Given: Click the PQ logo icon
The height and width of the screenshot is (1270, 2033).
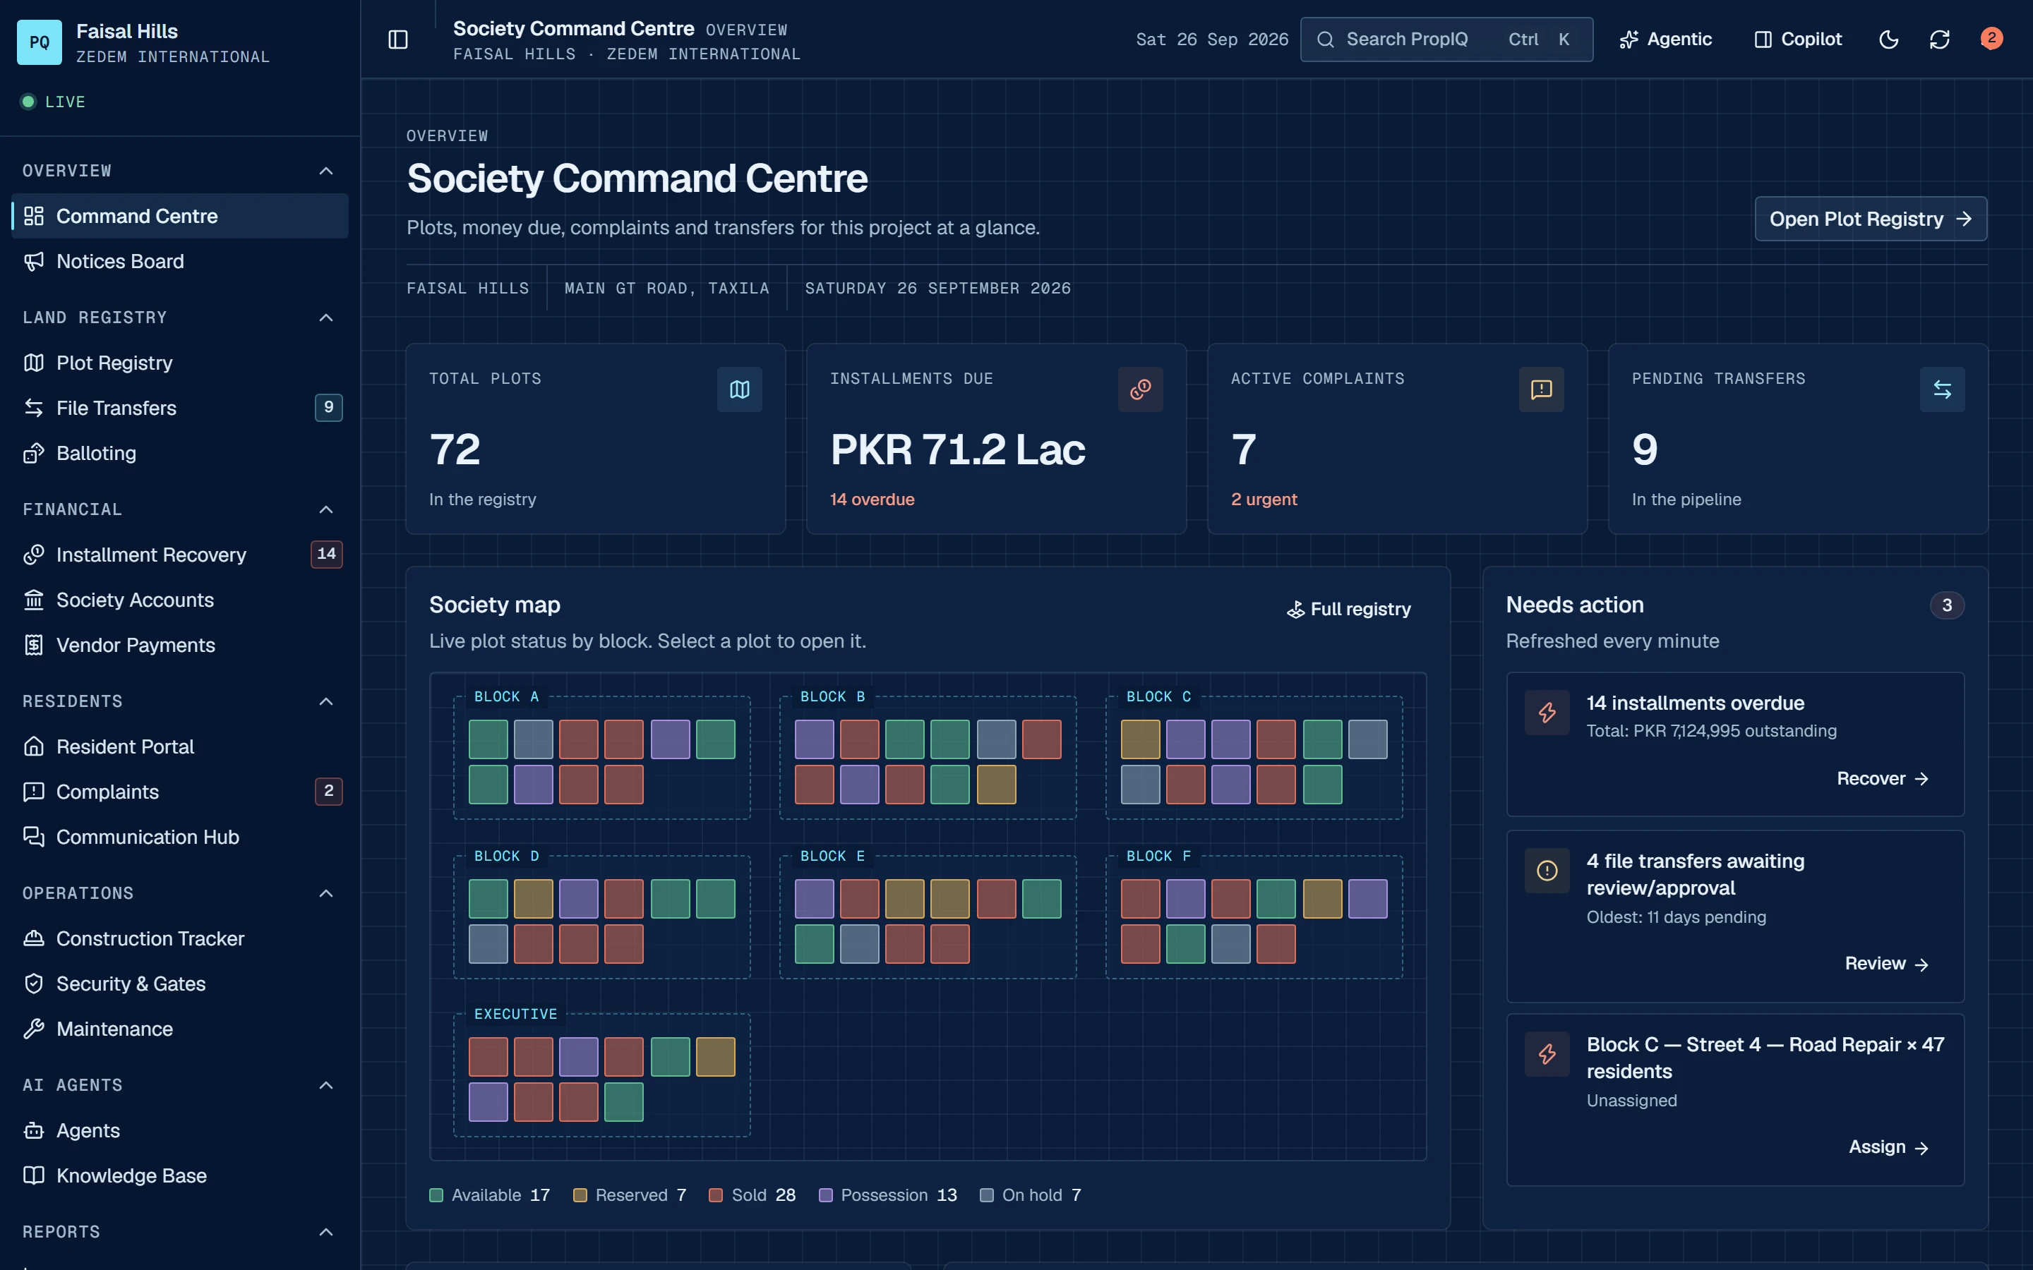Looking at the screenshot, I should pyautogui.click(x=40, y=42).
